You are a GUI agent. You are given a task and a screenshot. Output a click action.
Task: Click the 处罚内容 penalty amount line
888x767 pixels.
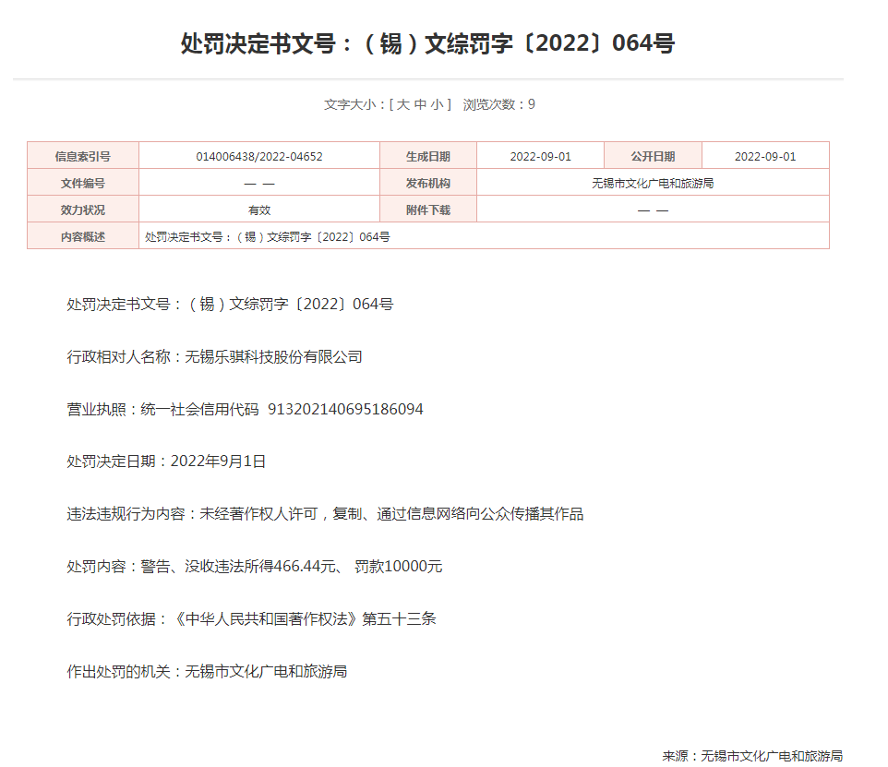click(255, 567)
